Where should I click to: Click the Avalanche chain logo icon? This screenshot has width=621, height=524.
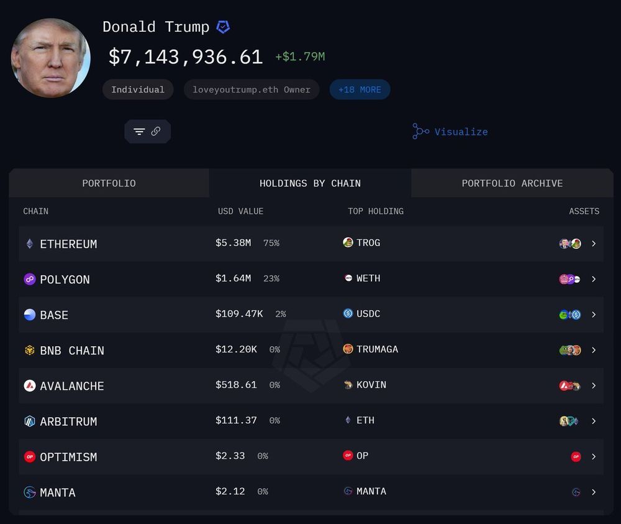[x=30, y=385]
